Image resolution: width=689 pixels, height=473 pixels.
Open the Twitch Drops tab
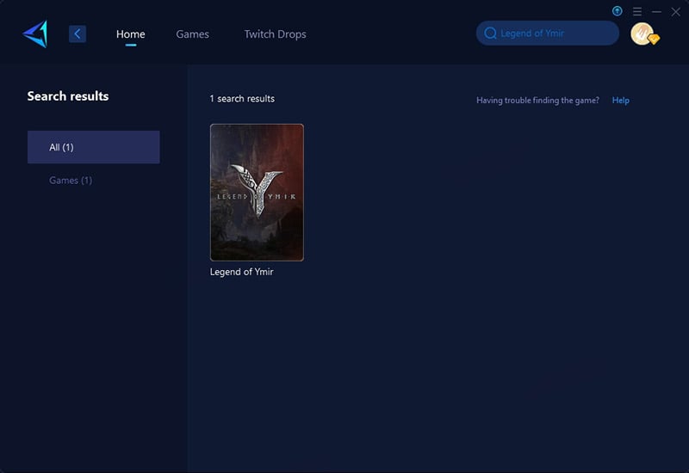(x=275, y=34)
